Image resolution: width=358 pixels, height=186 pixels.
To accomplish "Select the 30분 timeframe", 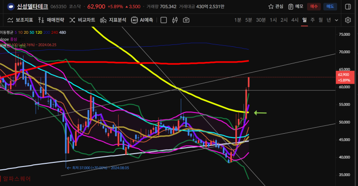I will (x=261, y=20).
